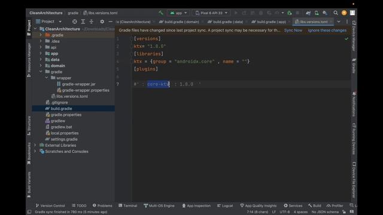Select settings.gradle file
Image resolution: width=383 pixels, height=215 pixels.
coord(61,139)
